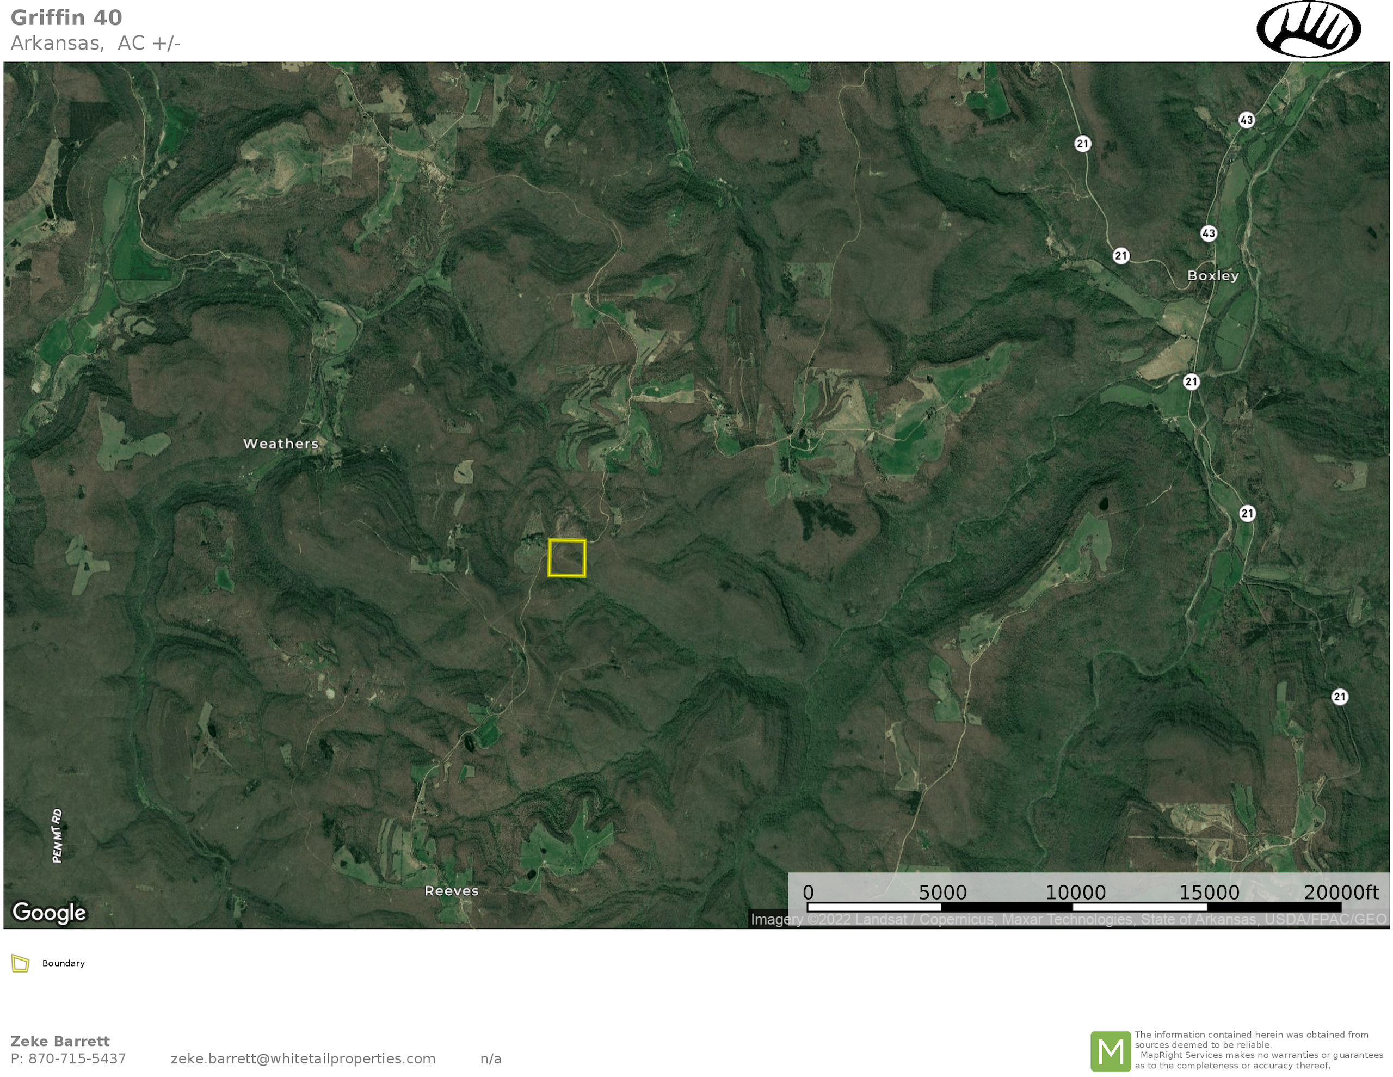Click the zeke.barrett email address
This screenshot has height=1077, width=1393.
tap(303, 1058)
